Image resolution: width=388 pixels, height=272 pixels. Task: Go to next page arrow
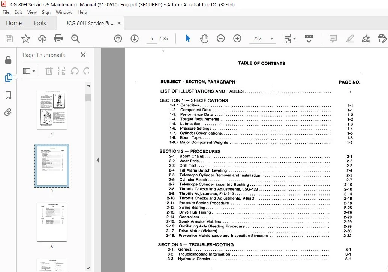tap(135, 39)
